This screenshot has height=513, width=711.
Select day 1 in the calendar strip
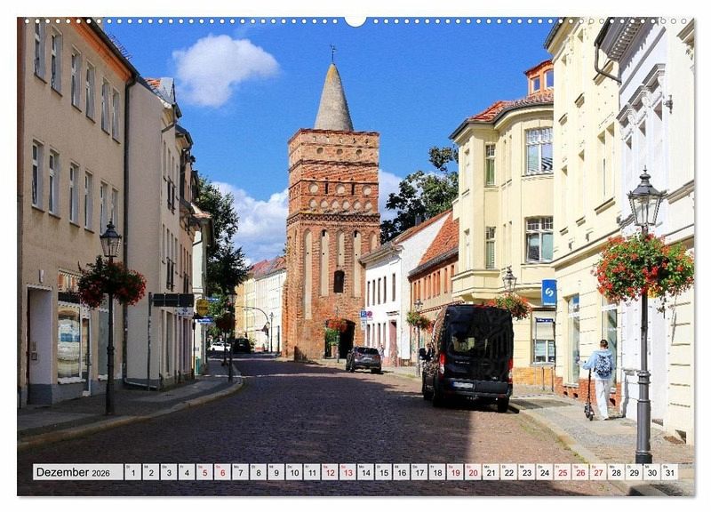click(132, 472)
